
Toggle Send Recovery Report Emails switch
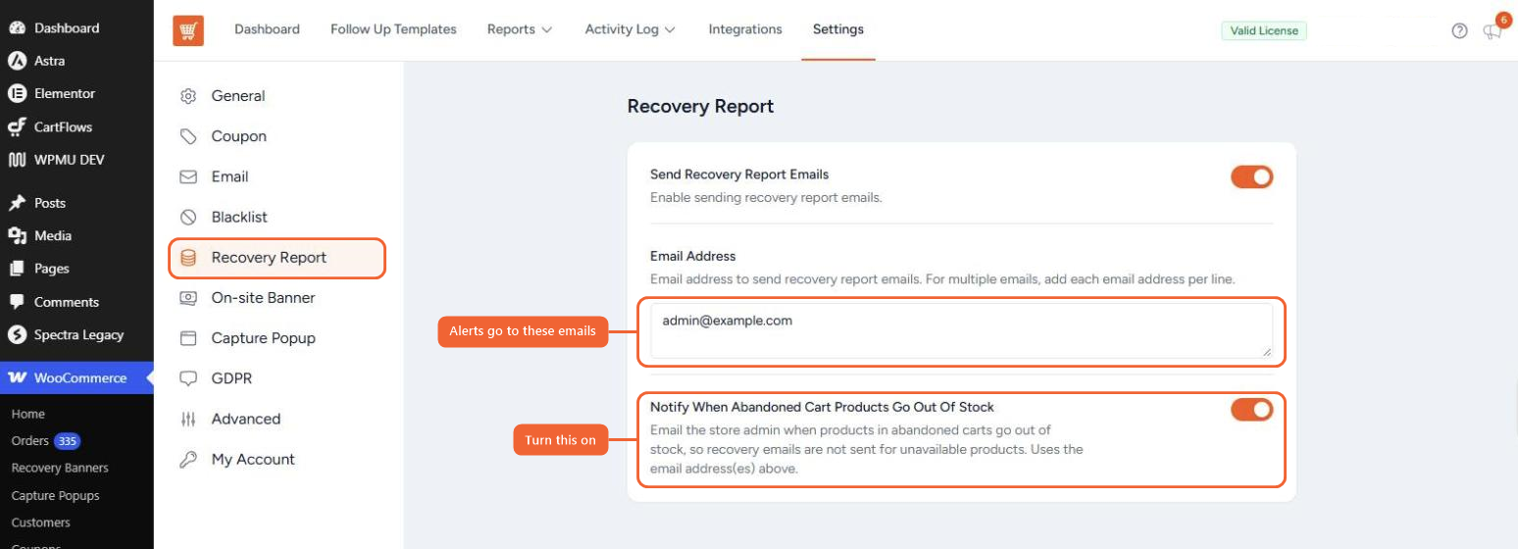click(x=1251, y=176)
